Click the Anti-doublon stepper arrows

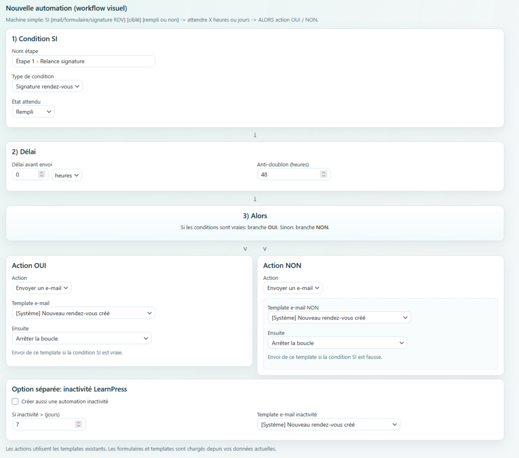323,175
